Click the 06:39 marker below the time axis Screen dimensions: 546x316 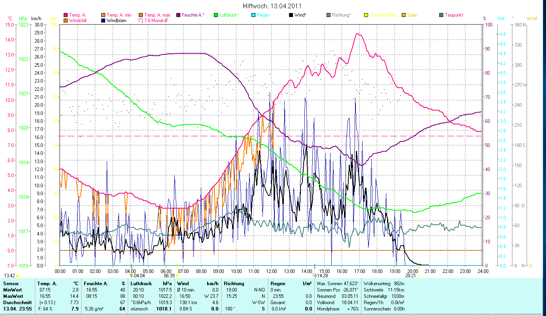[169, 276]
